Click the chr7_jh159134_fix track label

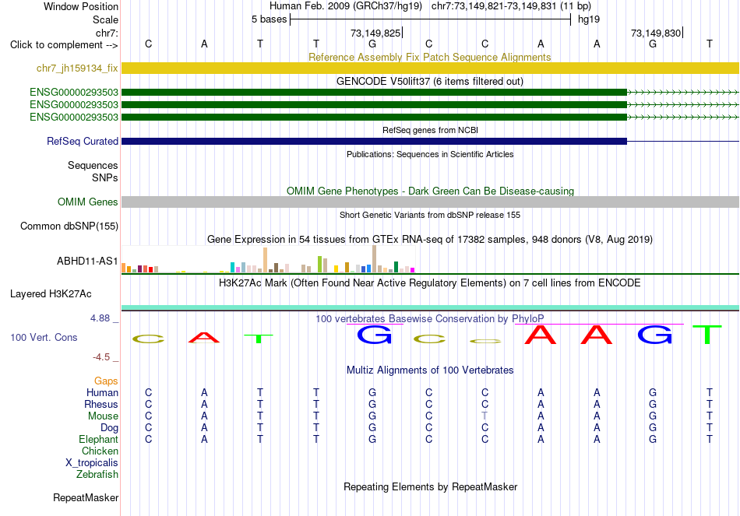(77, 68)
